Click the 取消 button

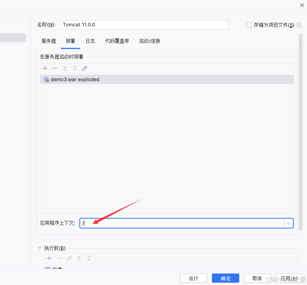(x=257, y=278)
